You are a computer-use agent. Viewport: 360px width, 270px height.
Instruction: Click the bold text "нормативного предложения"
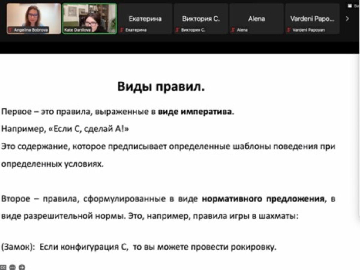[x=263, y=199]
